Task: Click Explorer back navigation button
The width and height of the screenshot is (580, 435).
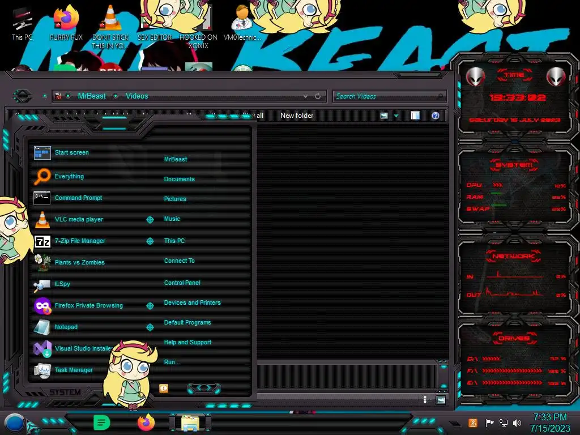Action: [23, 96]
